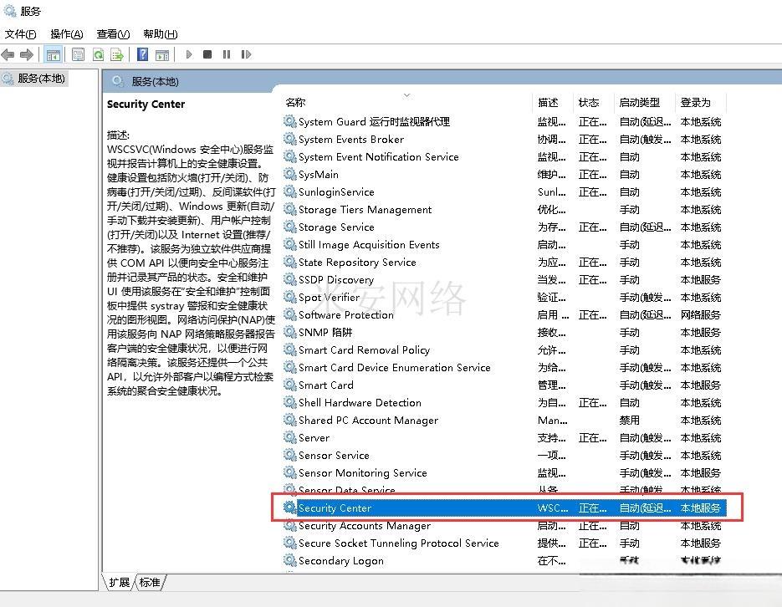The image size is (782, 607).
Task: Click the gear icon of Security Center
Action: [289, 508]
